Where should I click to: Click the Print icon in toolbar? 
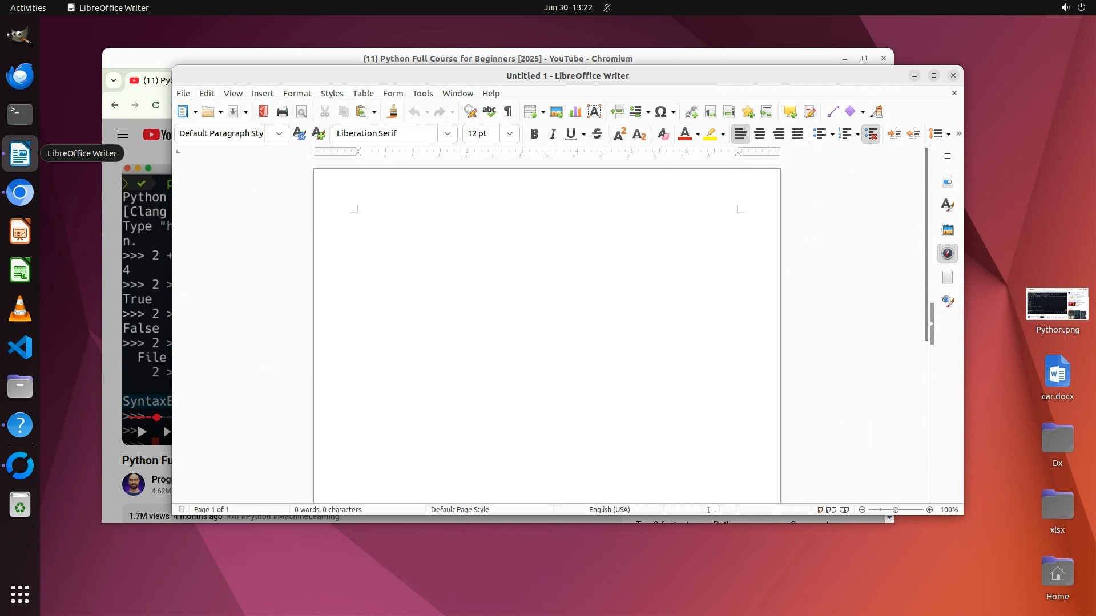(282, 112)
